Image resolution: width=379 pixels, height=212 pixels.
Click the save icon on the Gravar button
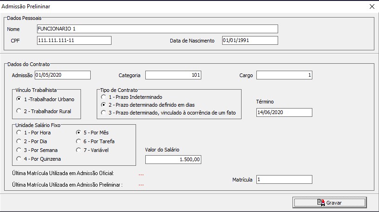click(x=321, y=203)
